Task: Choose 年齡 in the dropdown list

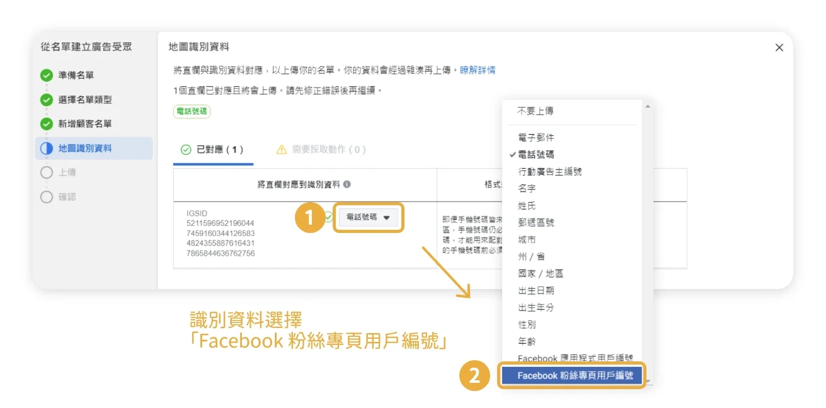Action: (x=527, y=342)
